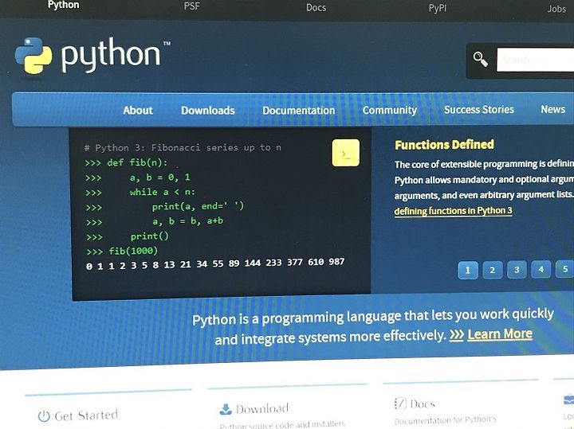Click the comment '# Python 3: Fibonacci series up to n'
Image resolution: width=574 pixels, height=429 pixels.
click(183, 147)
